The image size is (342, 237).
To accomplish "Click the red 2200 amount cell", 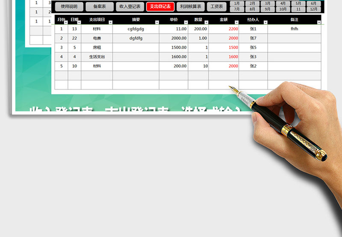I will coord(224,29).
